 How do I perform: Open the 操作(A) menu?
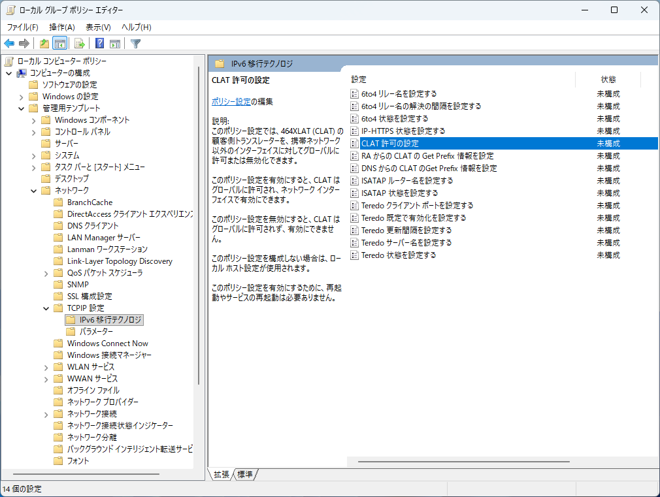[x=62, y=27]
